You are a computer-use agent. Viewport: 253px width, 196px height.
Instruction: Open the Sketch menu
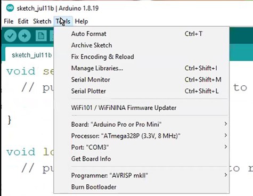pyautogui.click(x=42, y=21)
